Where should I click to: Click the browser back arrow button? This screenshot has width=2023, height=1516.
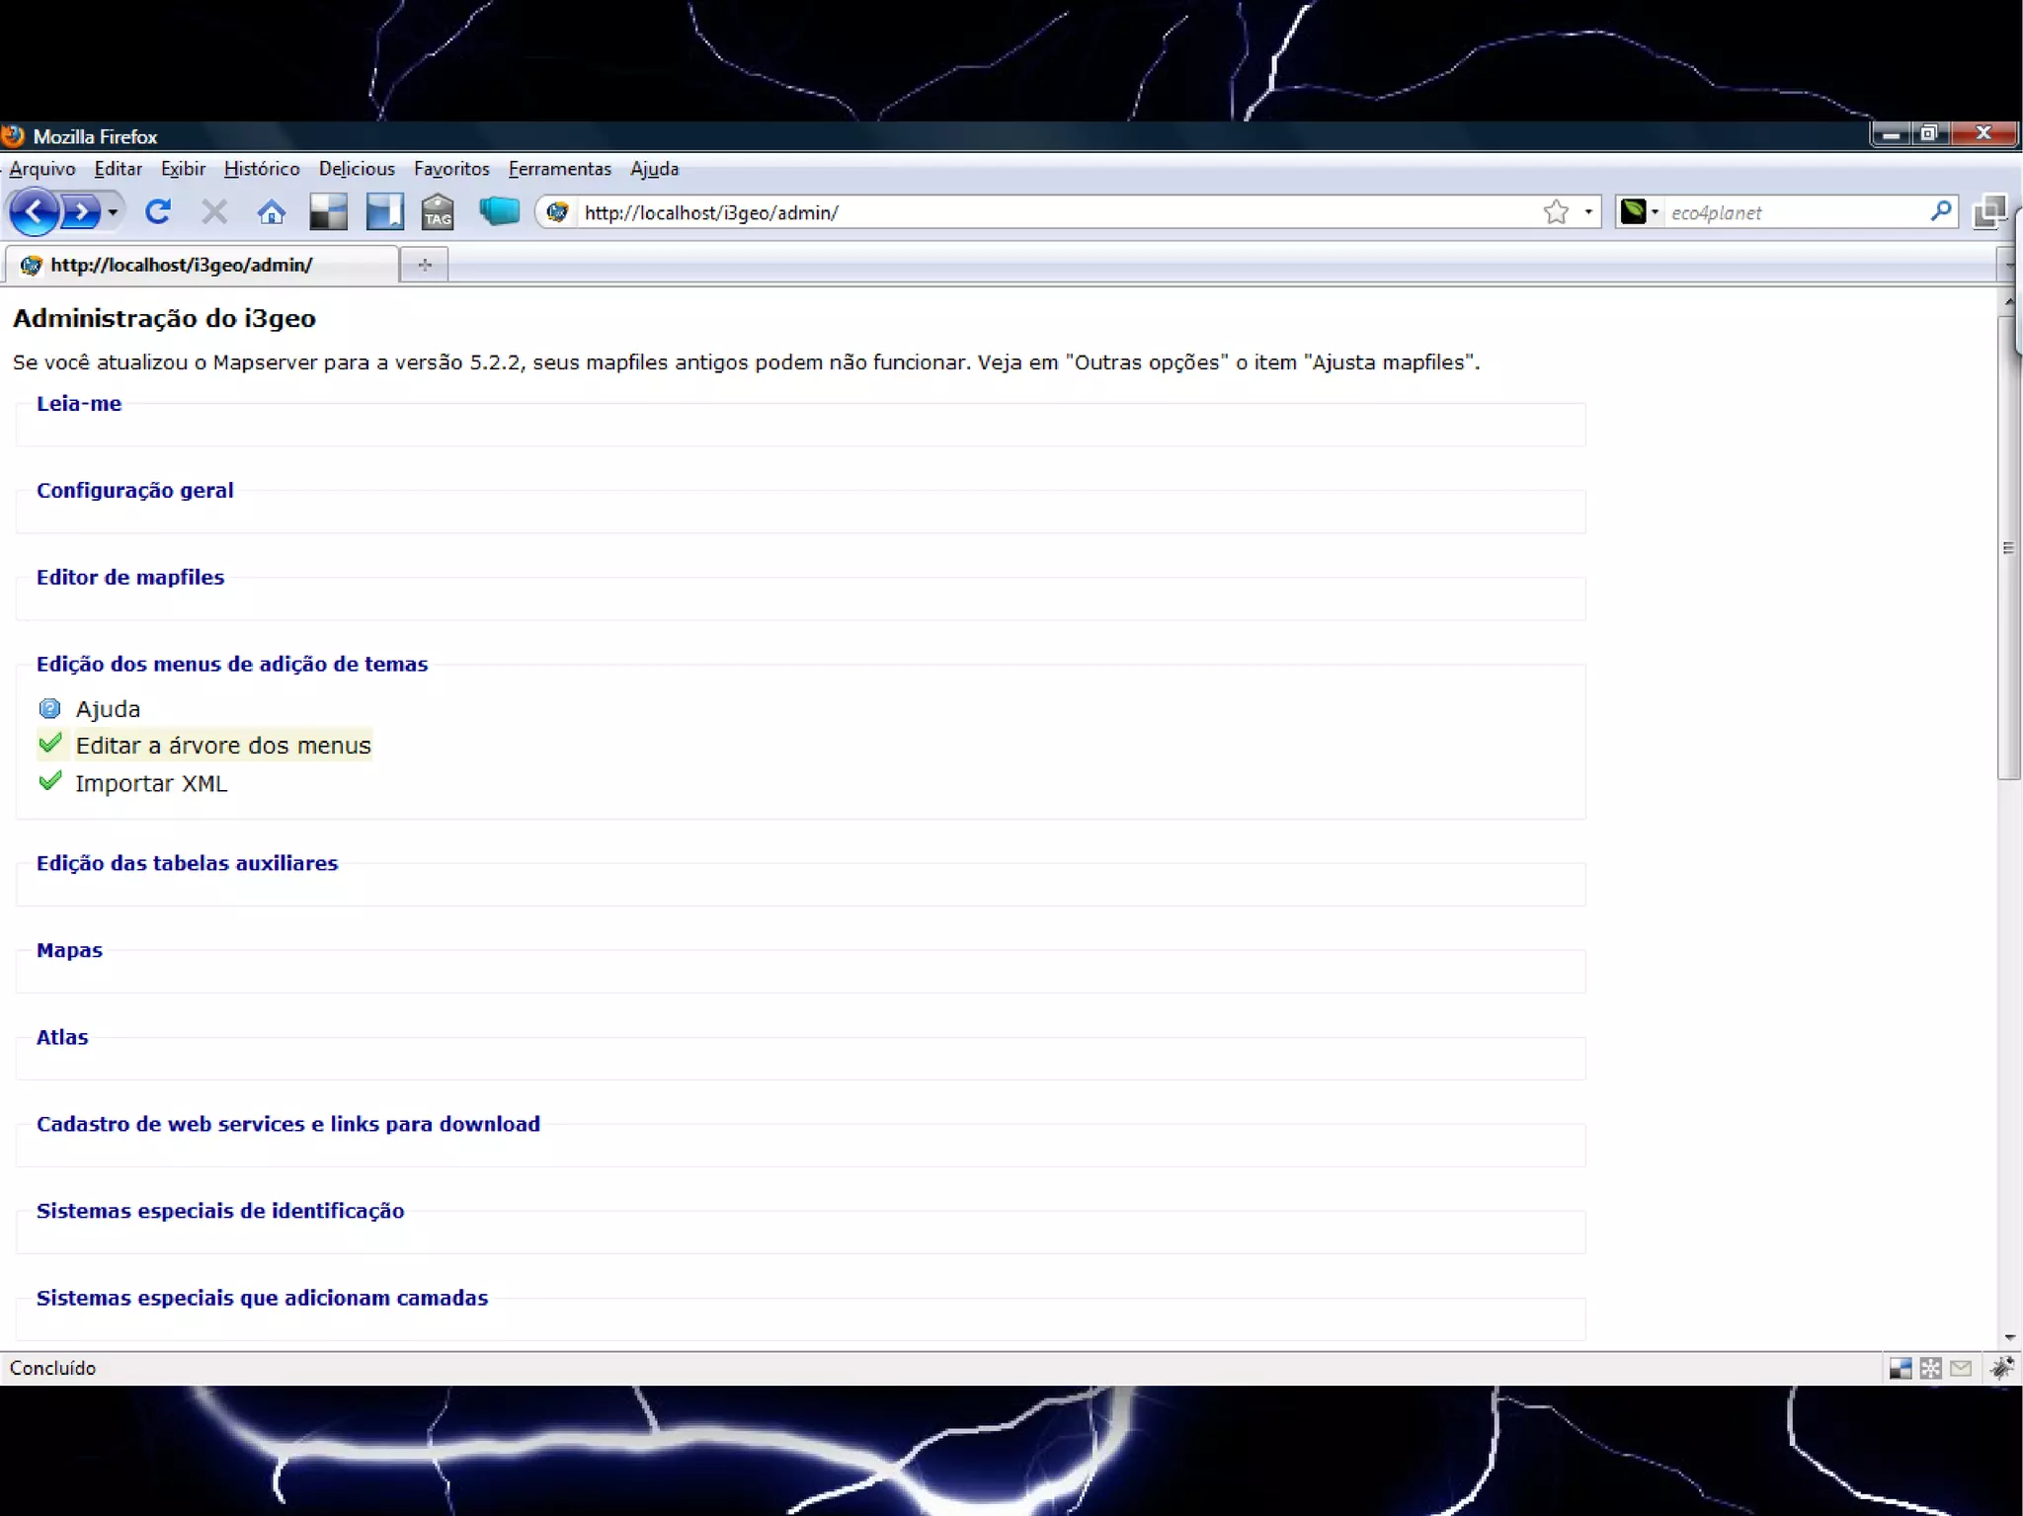tap(36, 211)
